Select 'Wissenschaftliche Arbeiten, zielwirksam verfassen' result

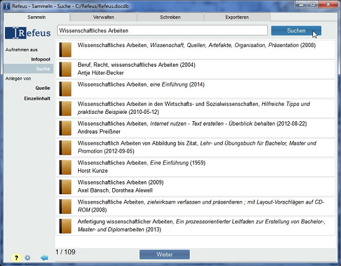[195, 207]
